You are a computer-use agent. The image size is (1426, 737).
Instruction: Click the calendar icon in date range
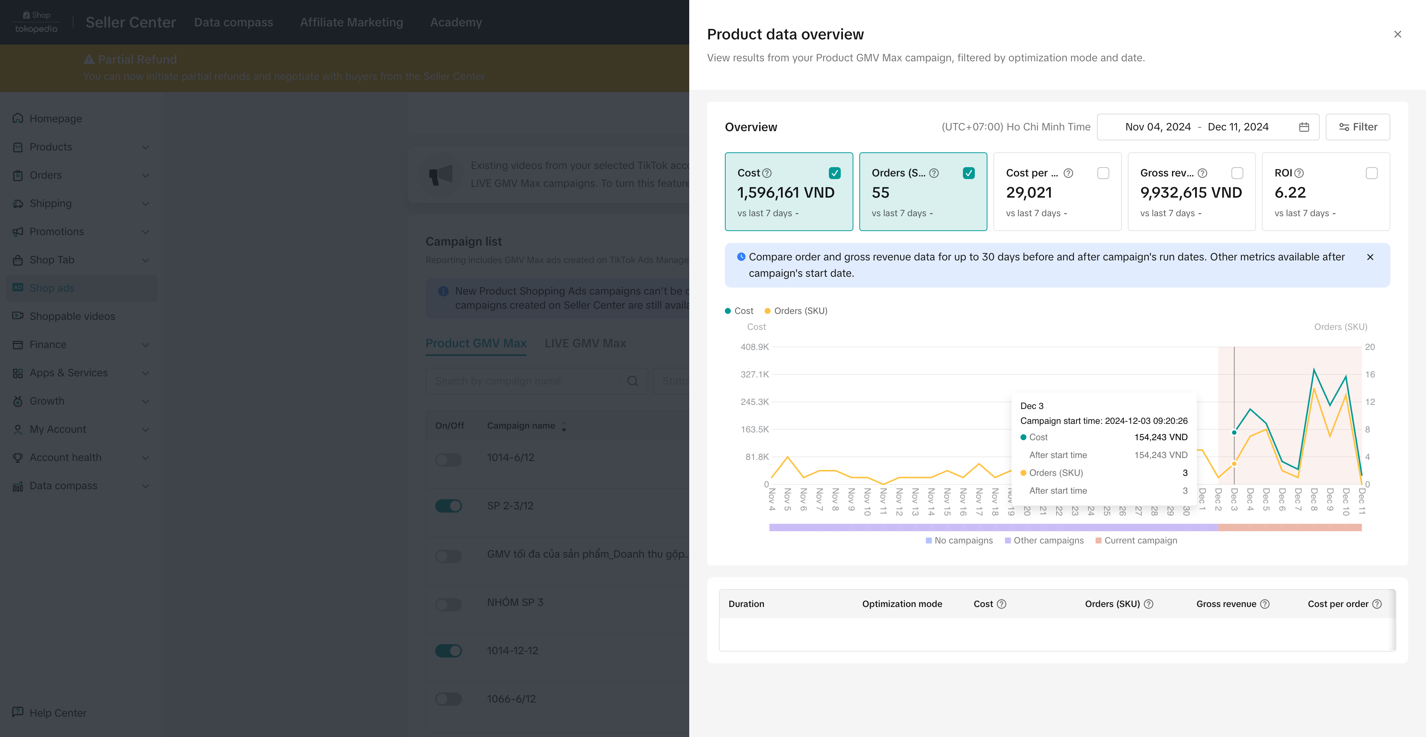pyautogui.click(x=1304, y=127)
